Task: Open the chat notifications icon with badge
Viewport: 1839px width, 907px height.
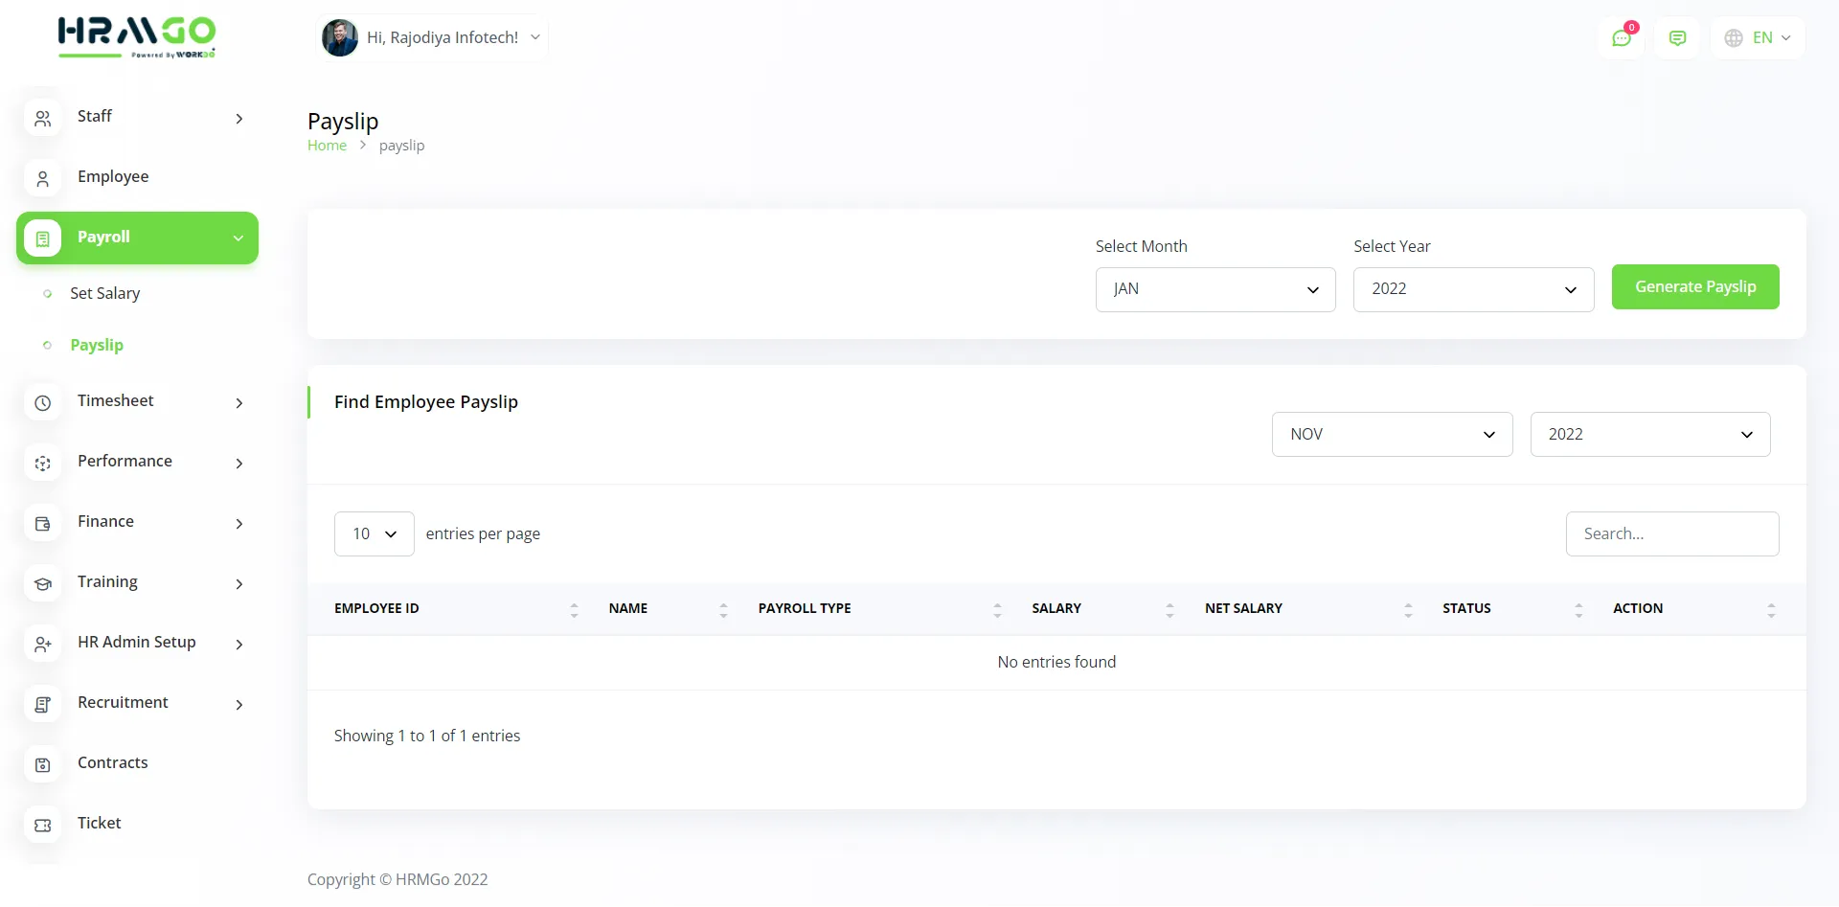Action: click(x=1622, y=38)
